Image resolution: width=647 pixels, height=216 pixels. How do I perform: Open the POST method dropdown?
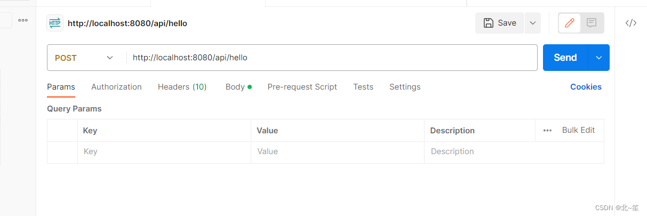[x=85, y=58]
